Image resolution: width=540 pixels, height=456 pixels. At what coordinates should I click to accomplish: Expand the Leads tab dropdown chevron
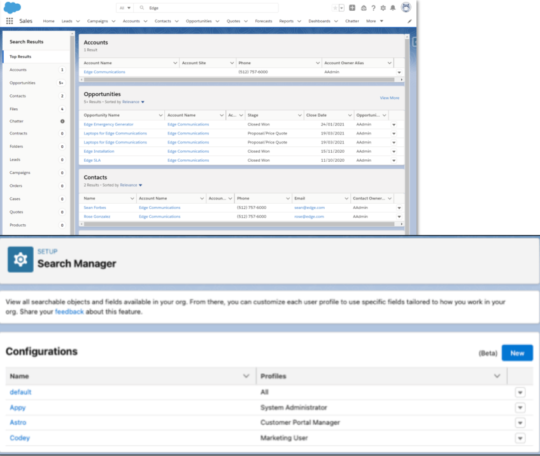point(78,22)
